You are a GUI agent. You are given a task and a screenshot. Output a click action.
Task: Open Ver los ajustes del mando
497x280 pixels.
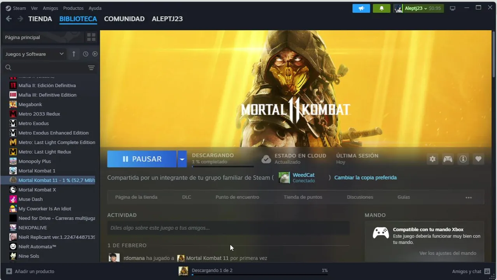coord(448,253)
